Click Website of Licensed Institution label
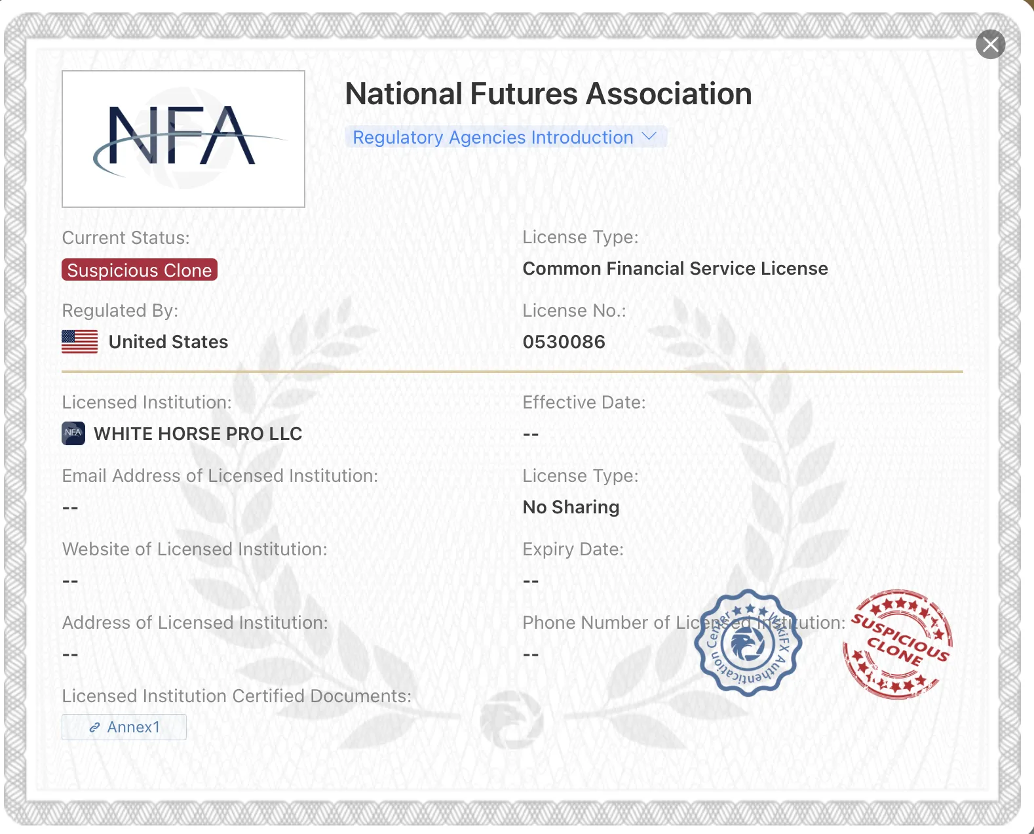 pos(195,549)
